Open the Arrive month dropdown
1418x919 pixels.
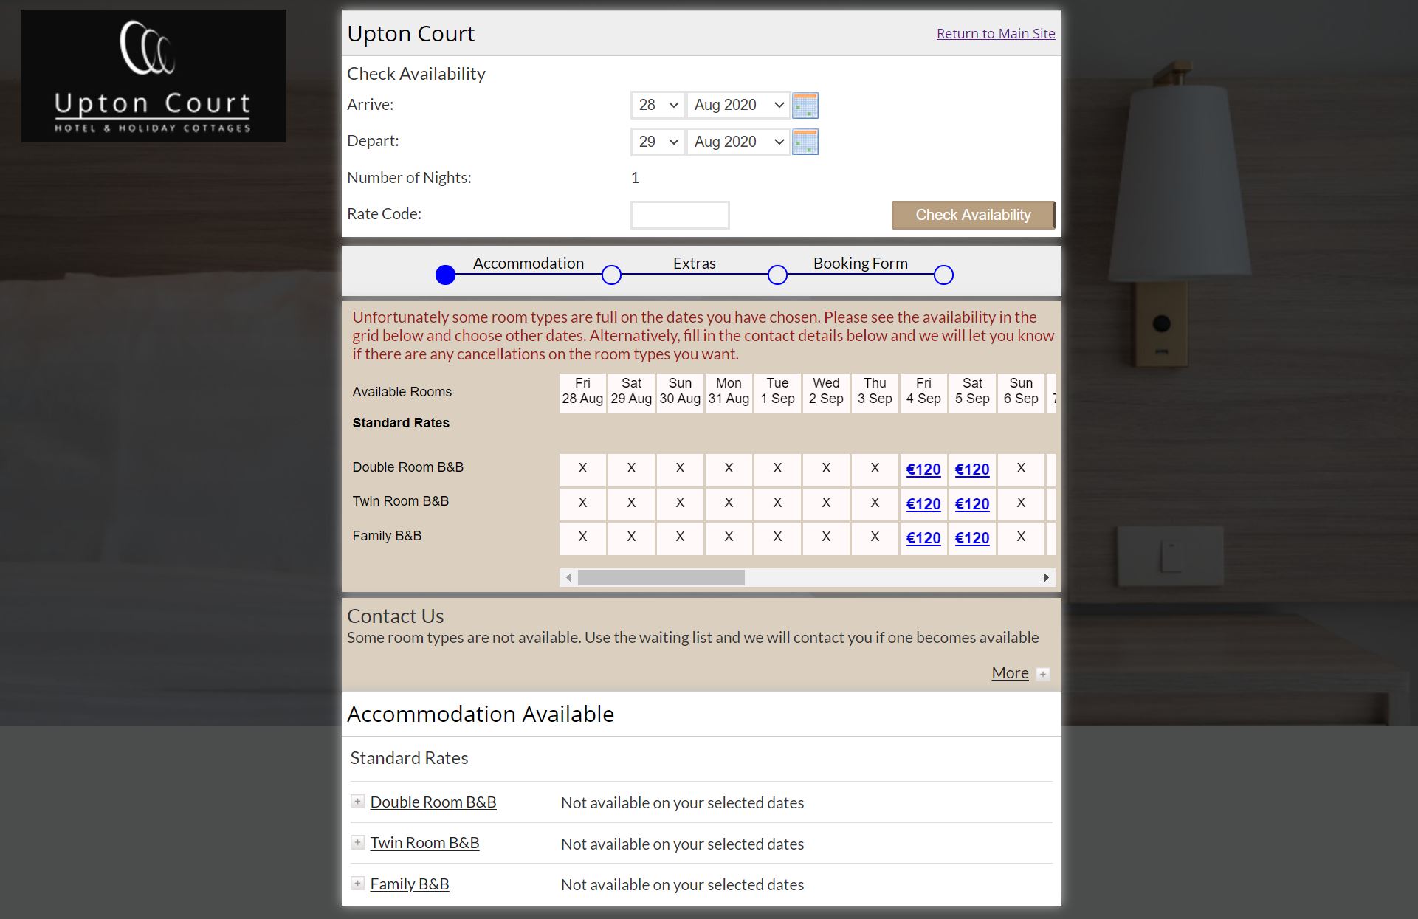(x=738, y=105)
